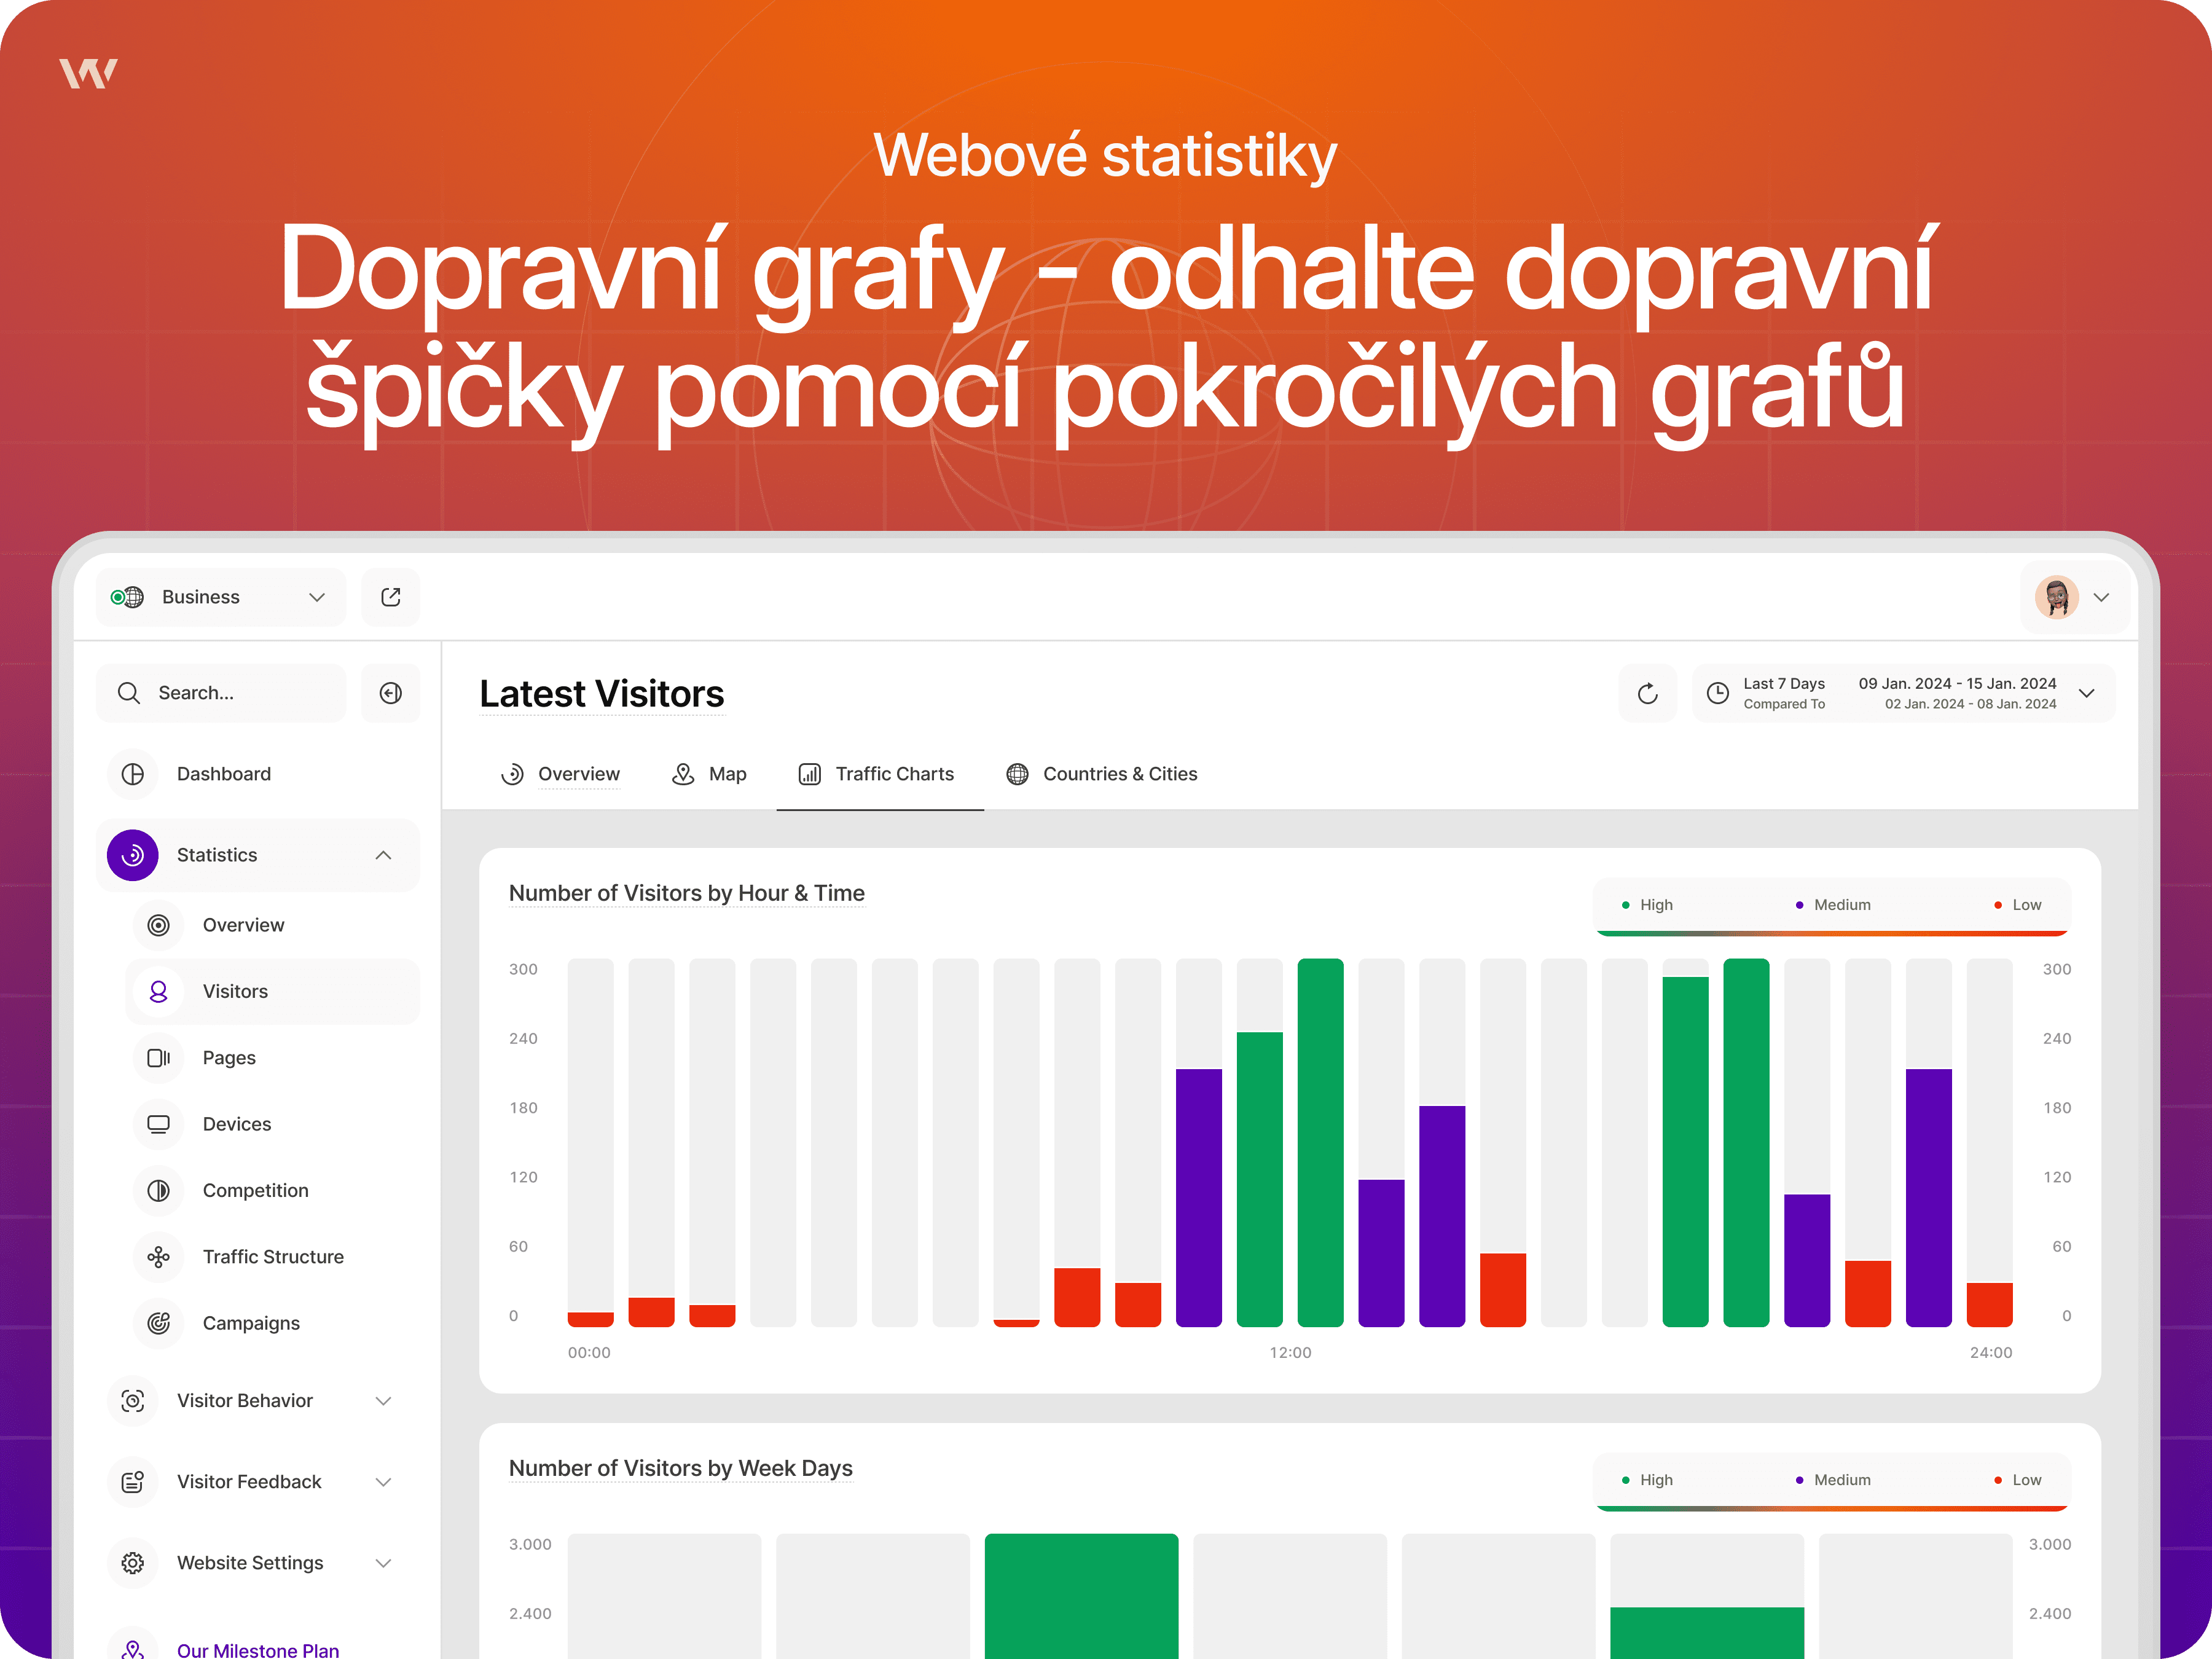Screen dimensions: 2212x1659
Task: Expand the Website Settings section
Action: (x=383, y=1563)
